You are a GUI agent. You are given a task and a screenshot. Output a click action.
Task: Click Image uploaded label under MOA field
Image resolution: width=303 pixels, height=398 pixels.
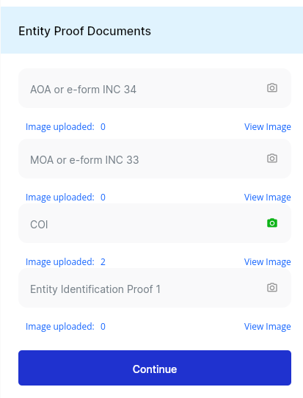[x=60, y=198]
